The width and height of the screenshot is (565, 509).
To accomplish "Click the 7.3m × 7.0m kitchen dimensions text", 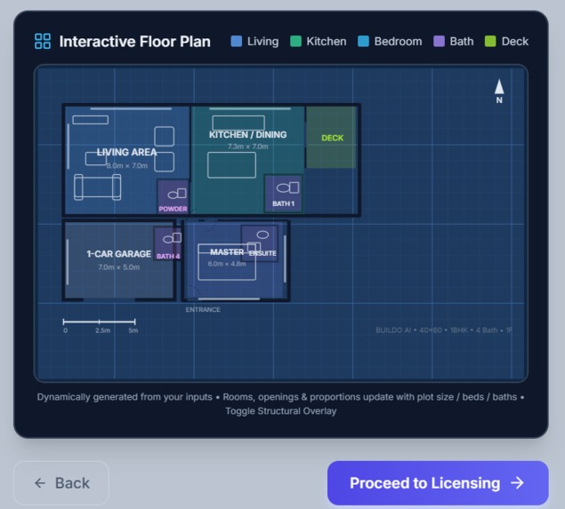I will click(248, 147).
